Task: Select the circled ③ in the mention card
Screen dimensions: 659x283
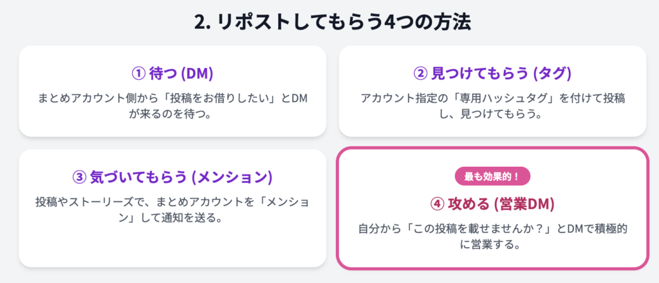Action: 80,177
